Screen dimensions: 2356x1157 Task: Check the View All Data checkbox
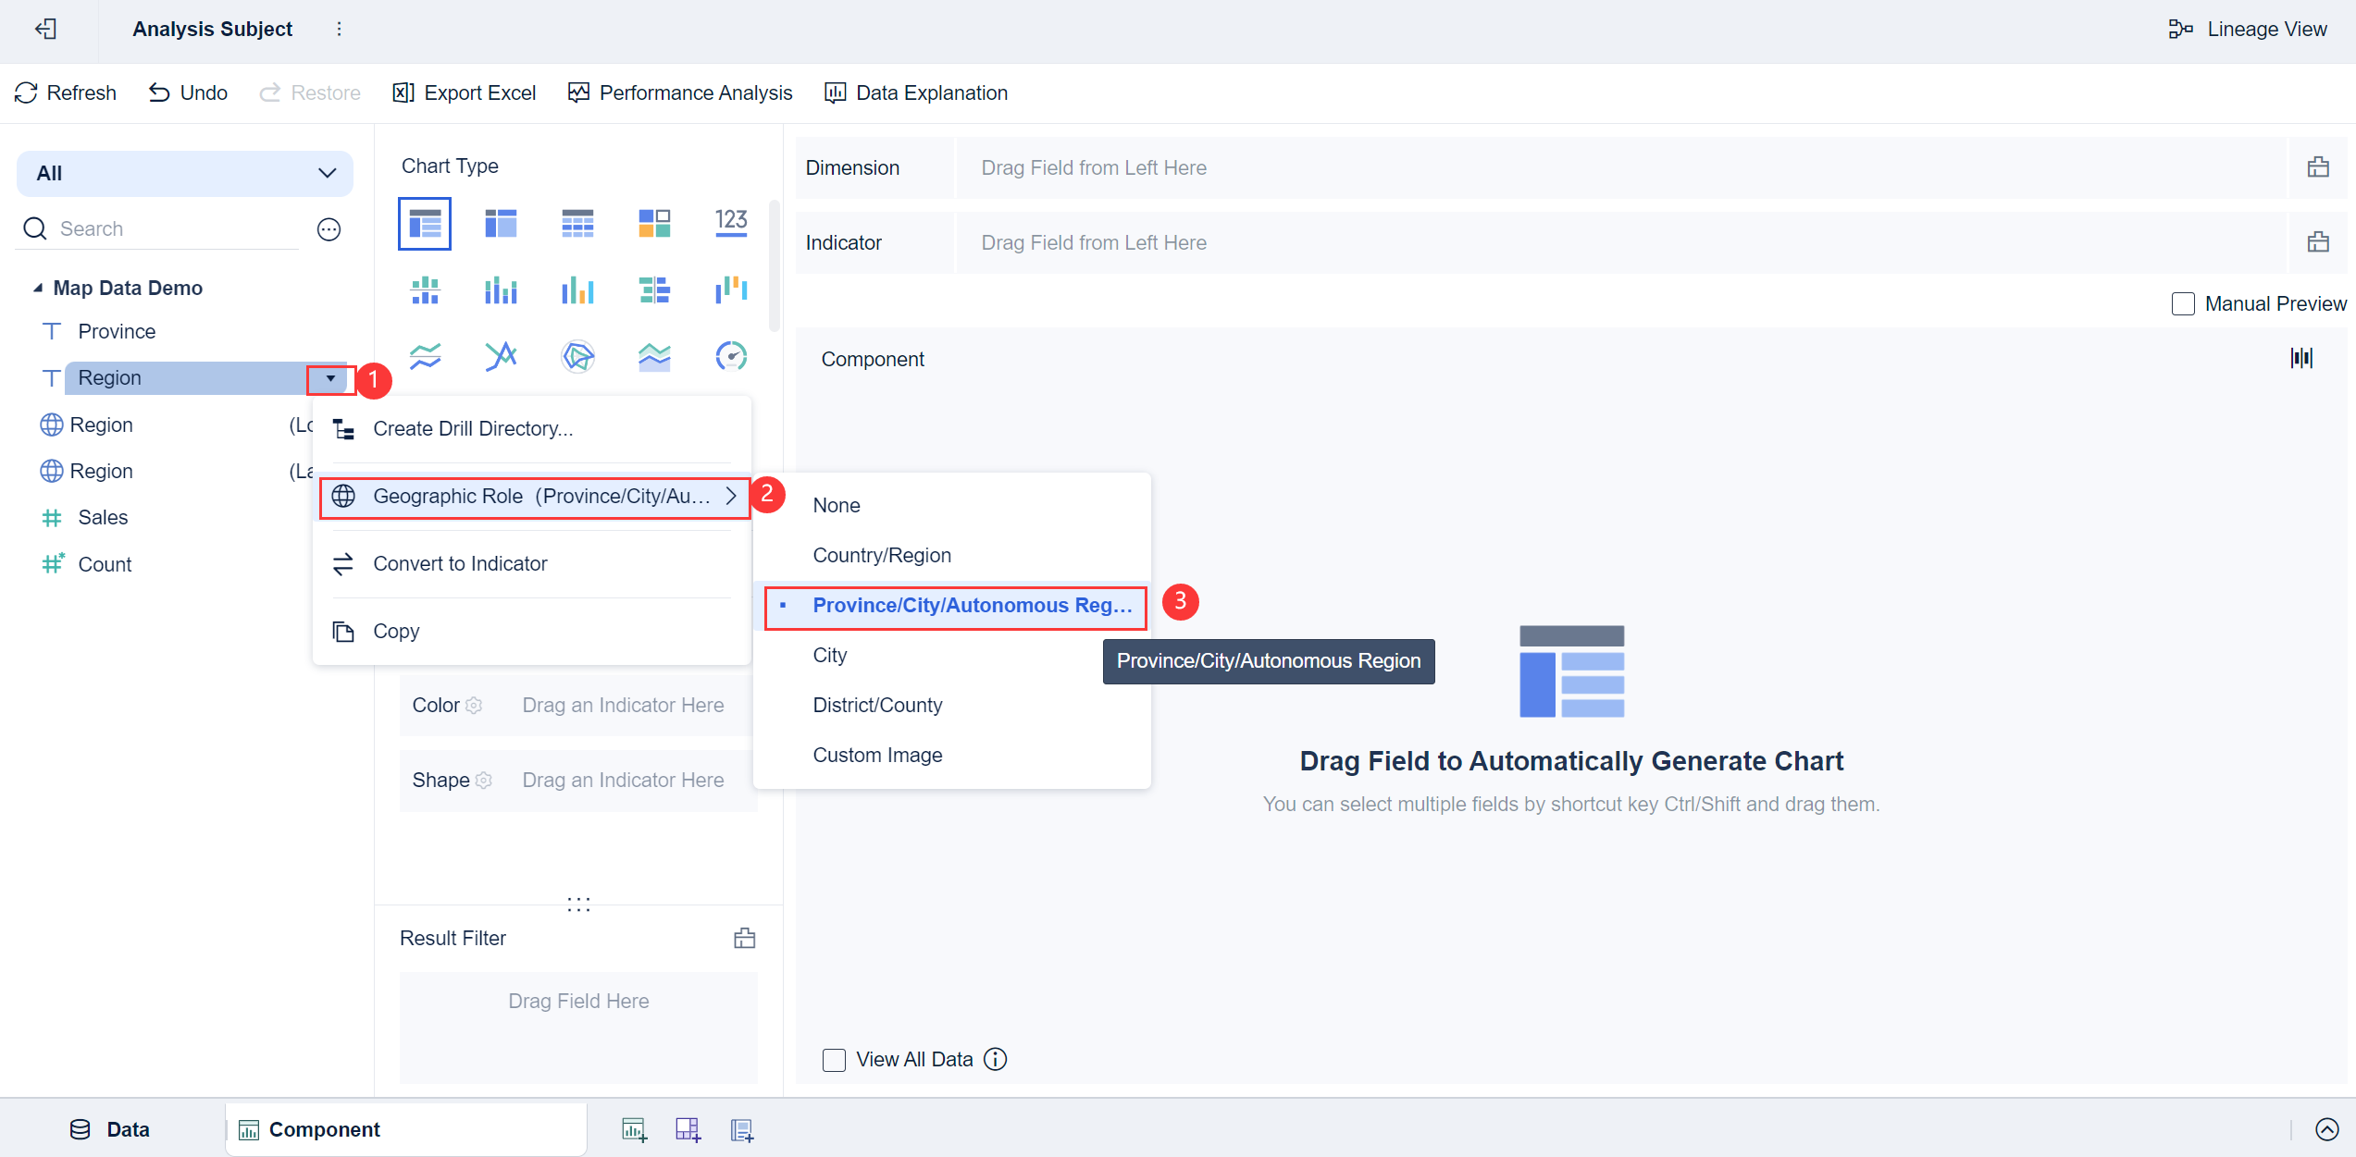834,1059
